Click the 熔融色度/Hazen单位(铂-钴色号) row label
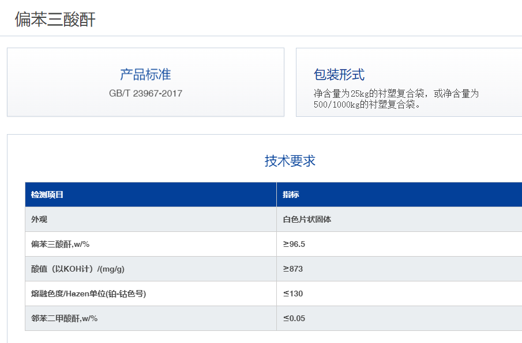 89,294
